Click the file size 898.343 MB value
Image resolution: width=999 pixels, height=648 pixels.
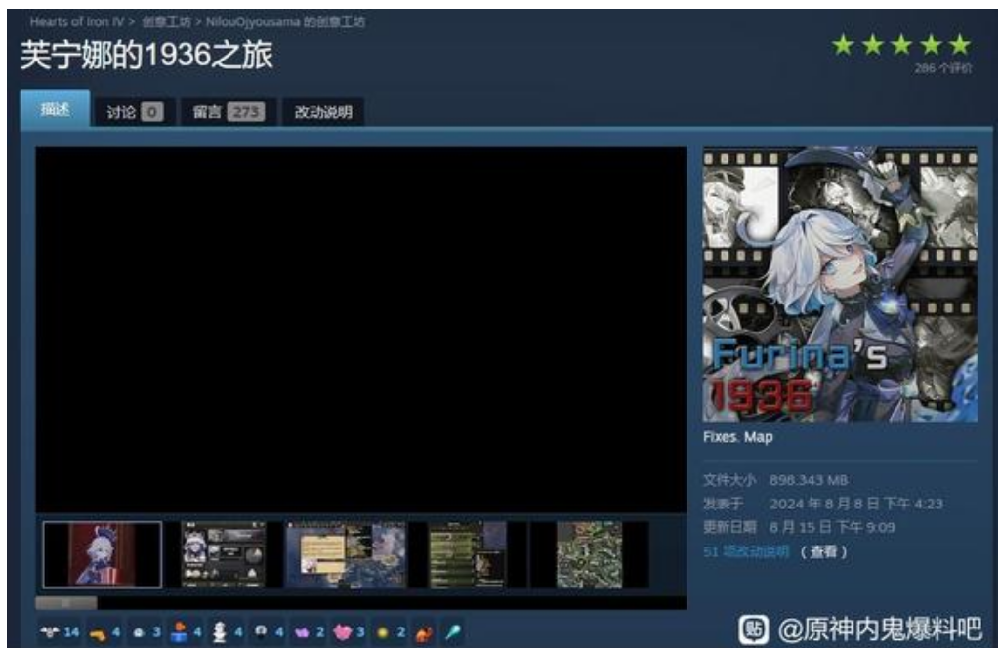(x=808, y=480)
